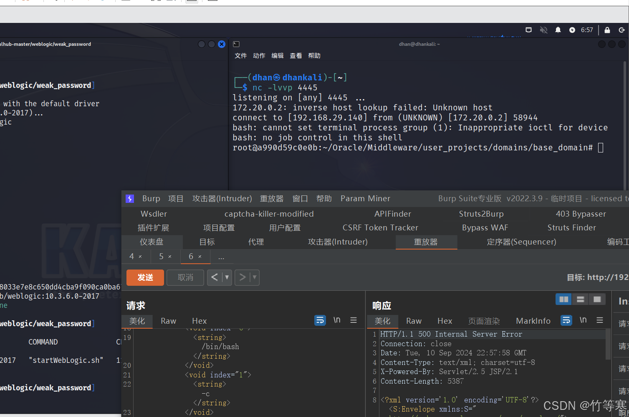Screen dimensions: 629x417
Task: Lock the screen with the padlock icon
Action: tap(607, 30)
